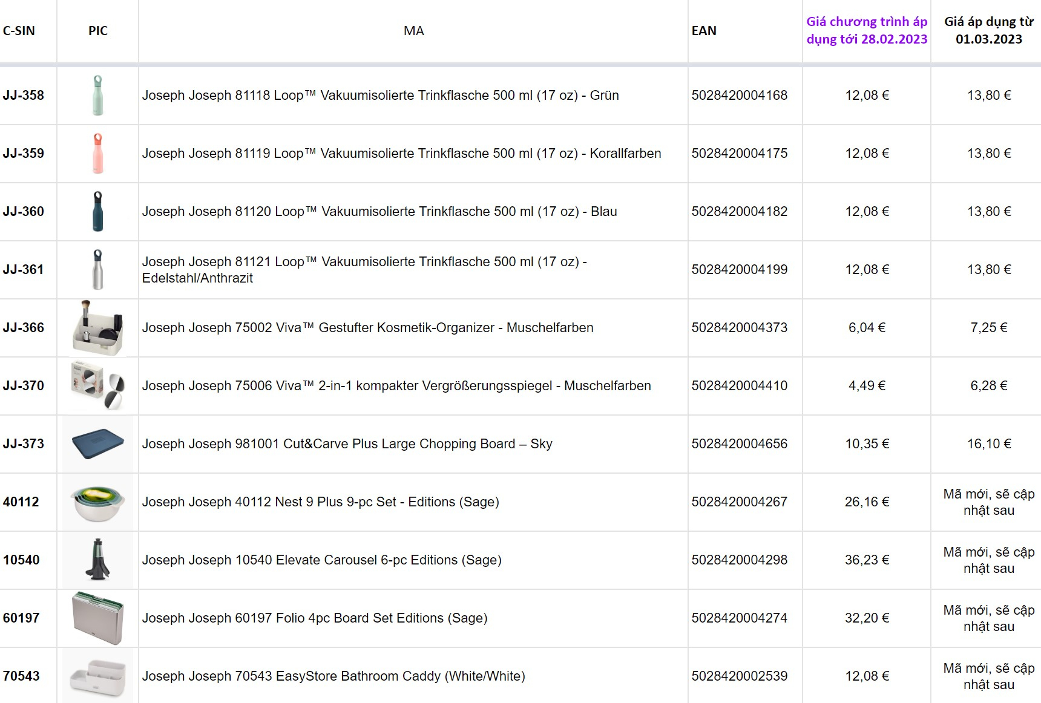Select EAN 5028420004267
Viewport: 1041px width, 703px height.
pyautogui.click(x=740, y=502)
